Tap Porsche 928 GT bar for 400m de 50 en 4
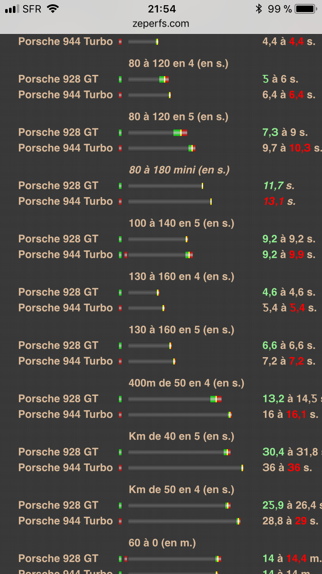This screenshot has height=574, width=322. 175,399
